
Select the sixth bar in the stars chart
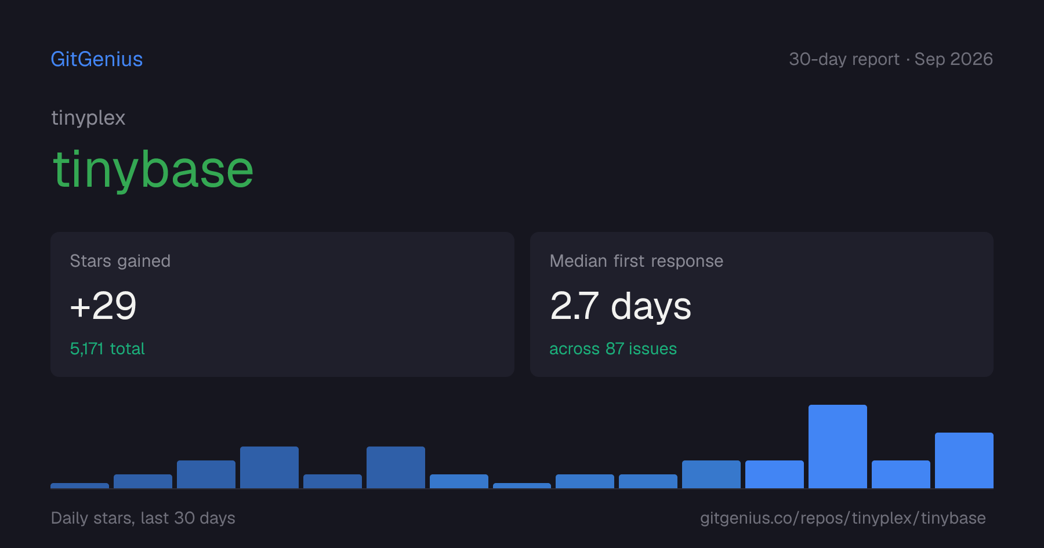(x=396, y=467)
